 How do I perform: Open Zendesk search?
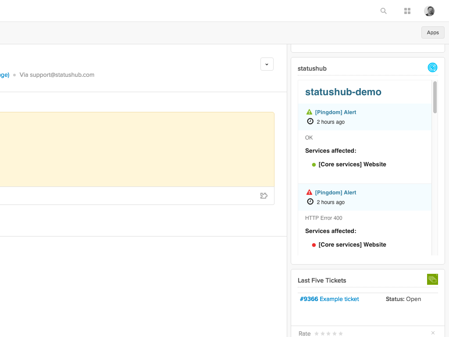(x=383, y=11)
